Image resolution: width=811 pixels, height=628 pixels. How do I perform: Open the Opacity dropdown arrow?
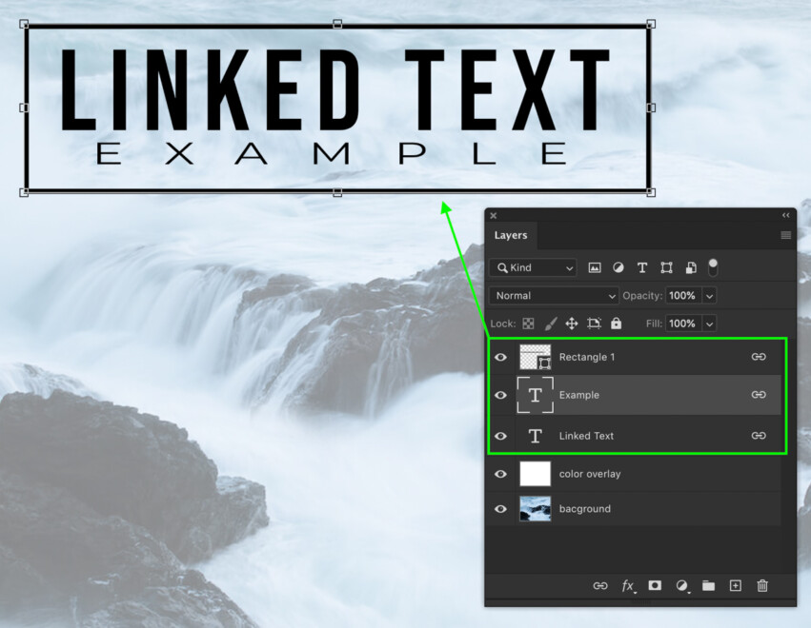click(x=709, y=295)
